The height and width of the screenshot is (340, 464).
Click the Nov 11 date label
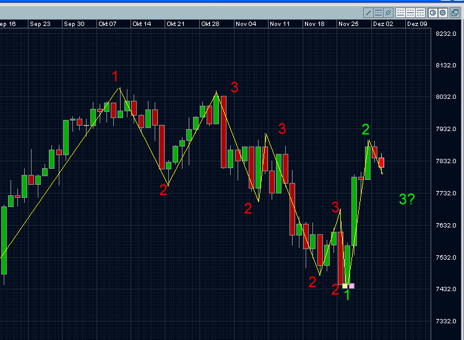280,24
